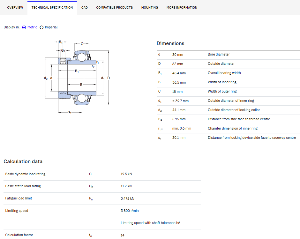Click Distance from side face to thread centre

coord(239,119)
